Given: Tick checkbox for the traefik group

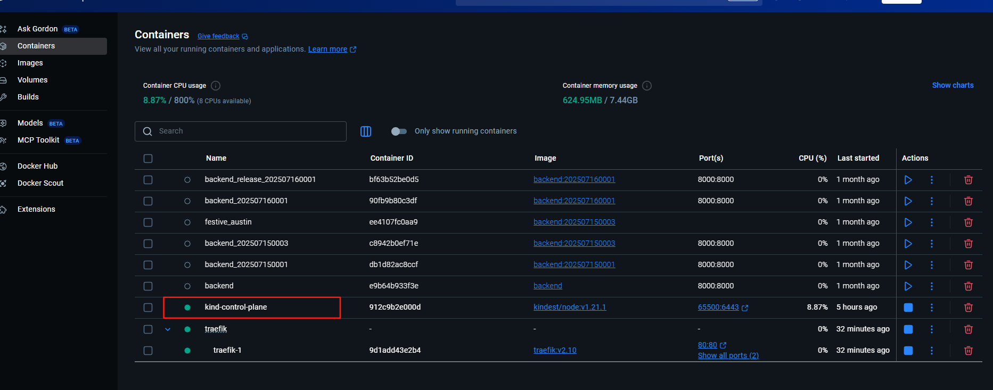Looking at the screenshot, I should click(148, 329).
